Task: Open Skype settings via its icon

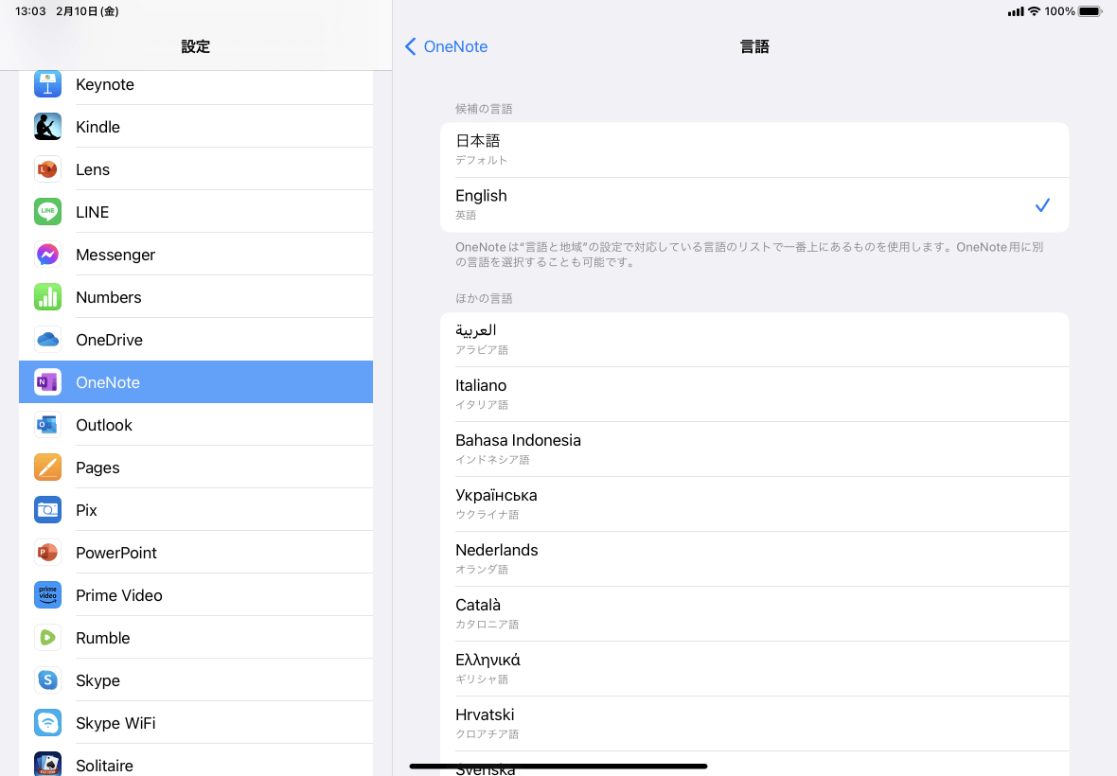Action: point(47,679)
